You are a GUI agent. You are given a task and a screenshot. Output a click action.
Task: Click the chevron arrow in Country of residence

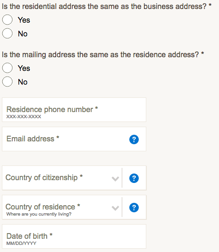[115, 208]
